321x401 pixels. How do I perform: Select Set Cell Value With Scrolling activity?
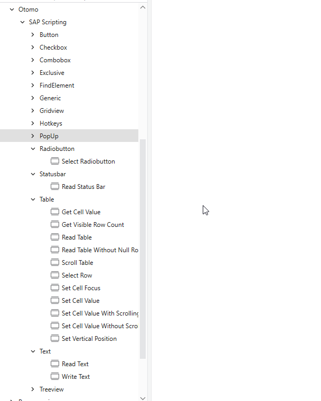click(100, 313)
